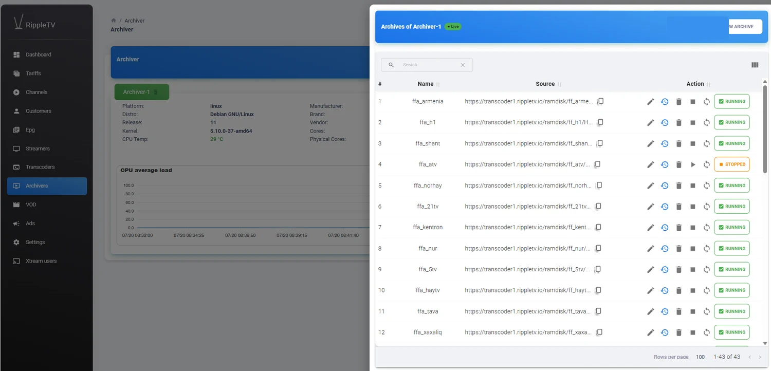Edit the ffa_haytv archive
771x371 pixels.
pos(651,291)
